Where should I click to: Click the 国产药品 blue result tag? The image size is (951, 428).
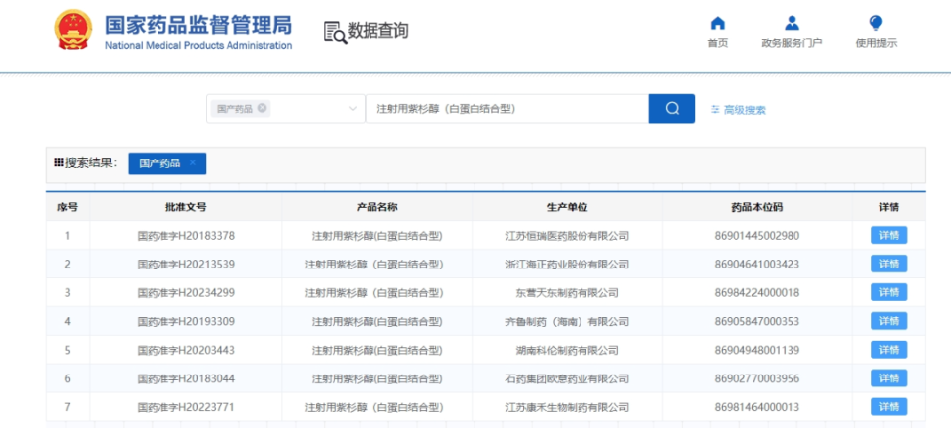click(166, 163)
